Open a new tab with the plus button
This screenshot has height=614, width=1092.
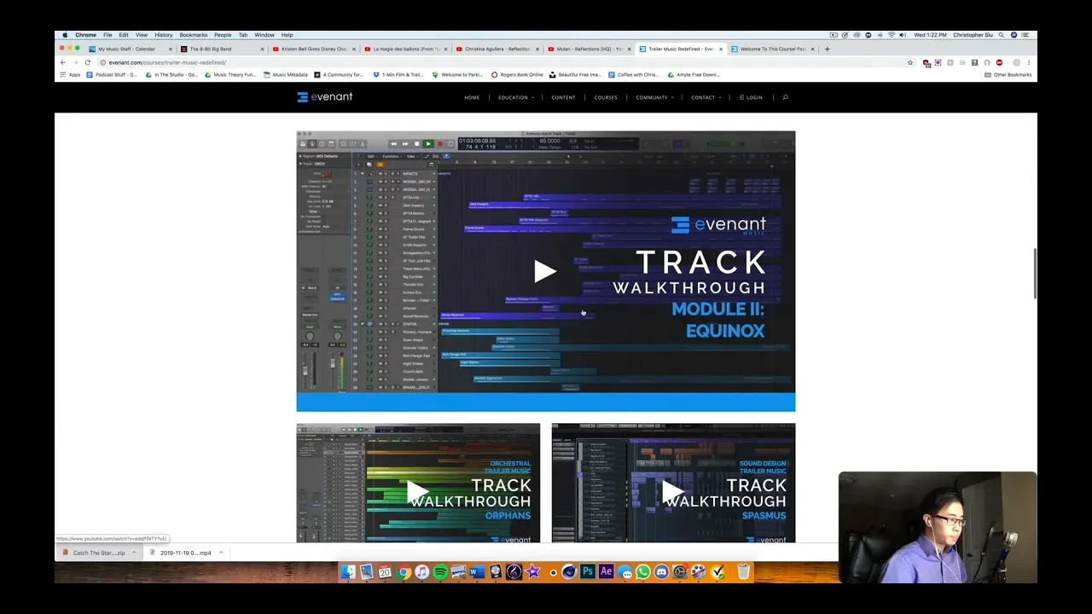tap(827, 49)
